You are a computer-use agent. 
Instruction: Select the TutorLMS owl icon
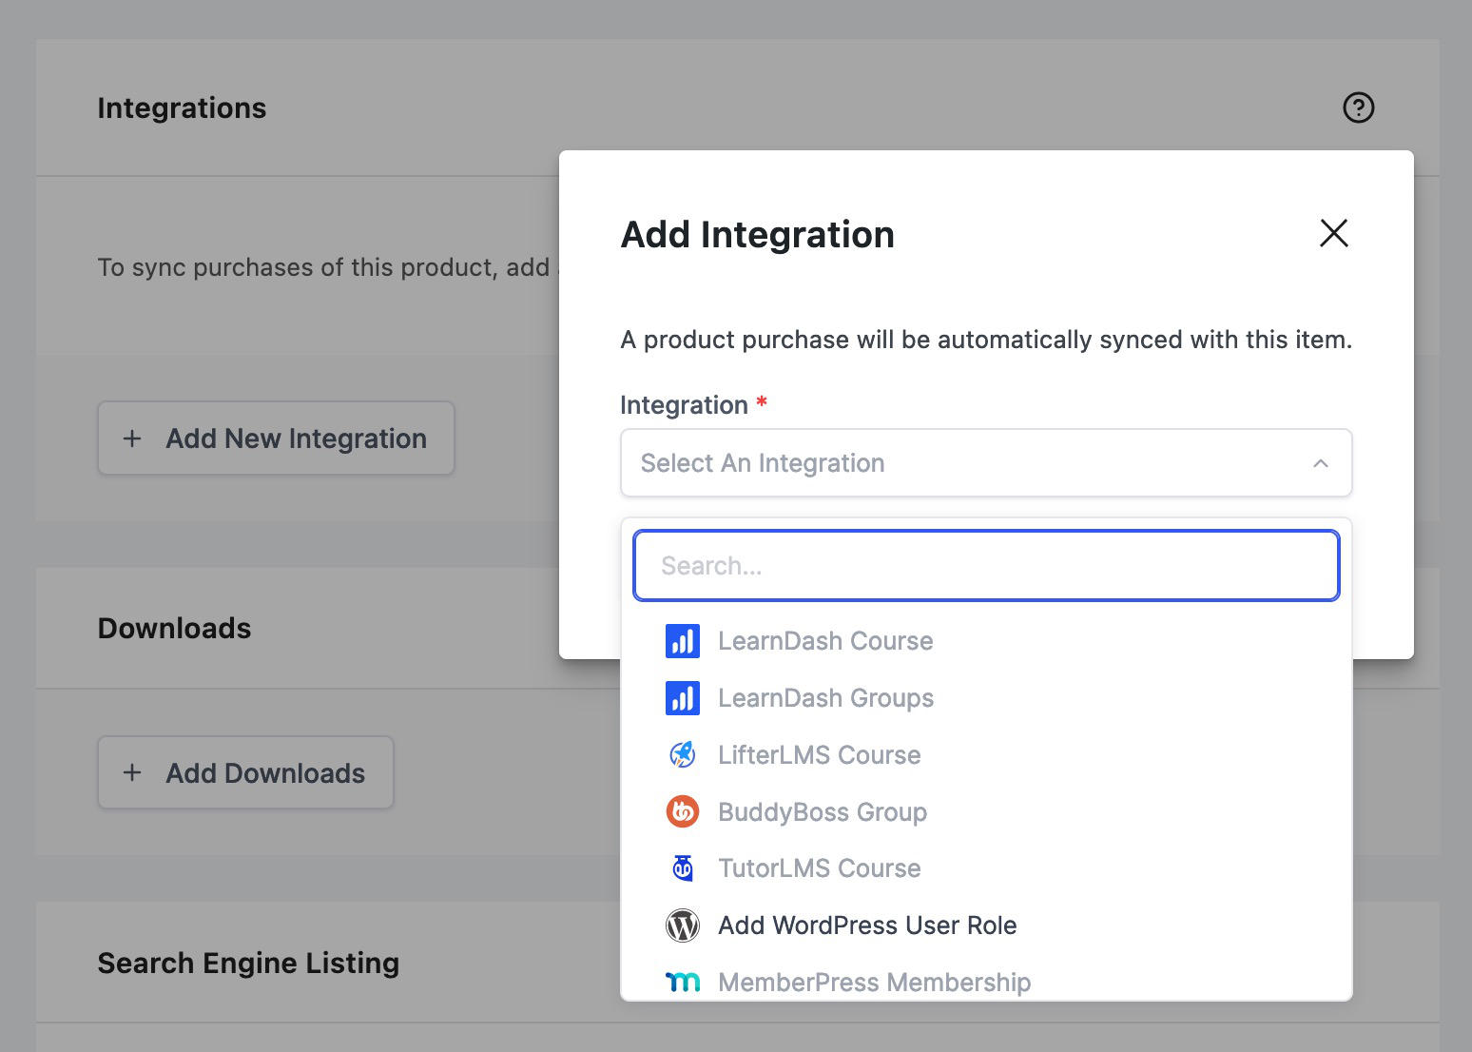click(x=682, y=867)
